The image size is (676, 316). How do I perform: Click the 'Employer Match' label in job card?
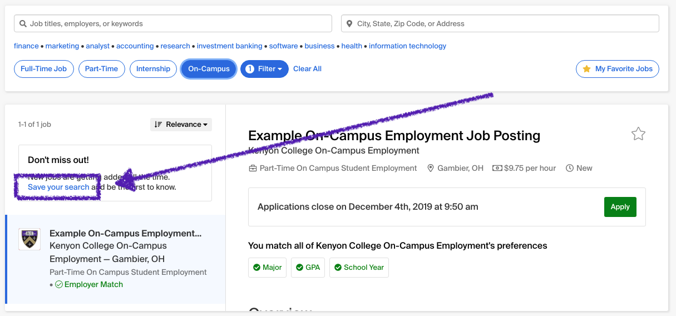[93, 284]
